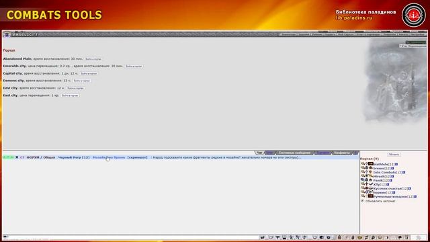Switch to the Чат tab

(259, 153)
